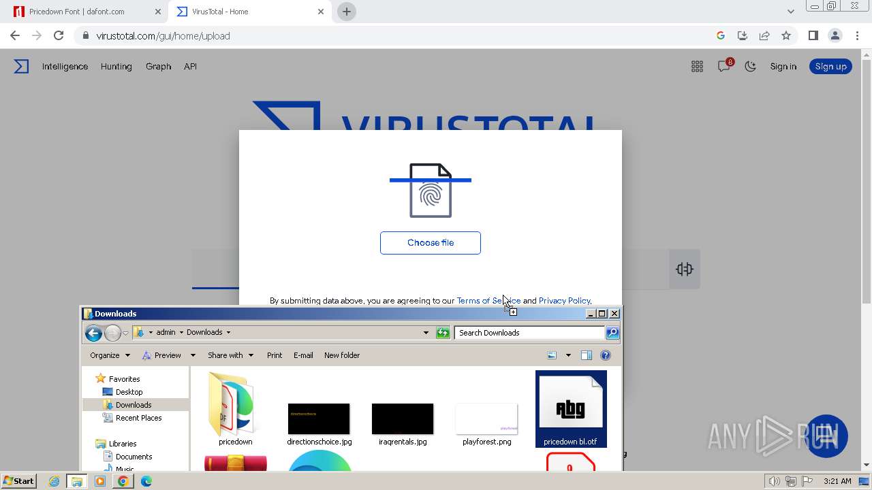Click the install app icon in address bar
The width and height of the screenshot is (872, 490).
coord(743,35)
